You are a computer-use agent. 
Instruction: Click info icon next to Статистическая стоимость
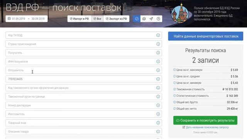point(174,96)
